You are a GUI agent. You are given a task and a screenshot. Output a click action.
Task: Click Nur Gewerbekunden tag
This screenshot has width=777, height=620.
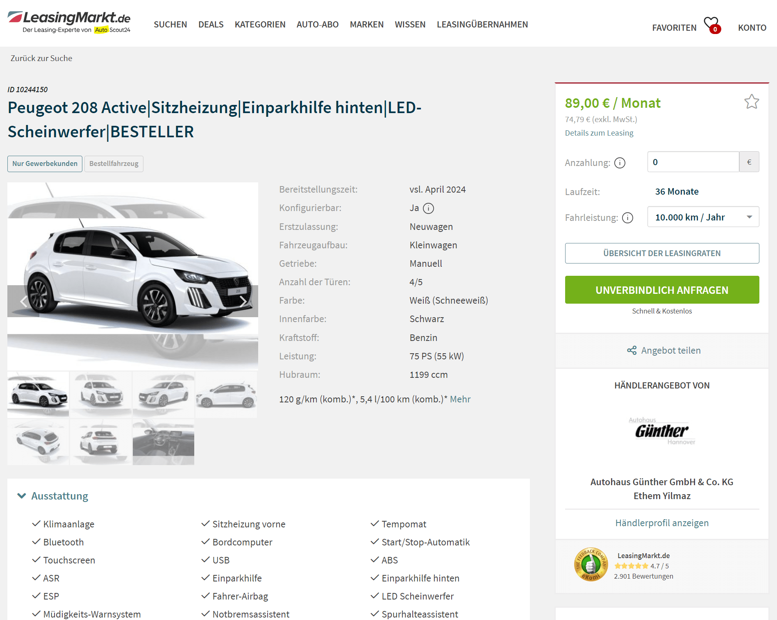coord(45,164)
